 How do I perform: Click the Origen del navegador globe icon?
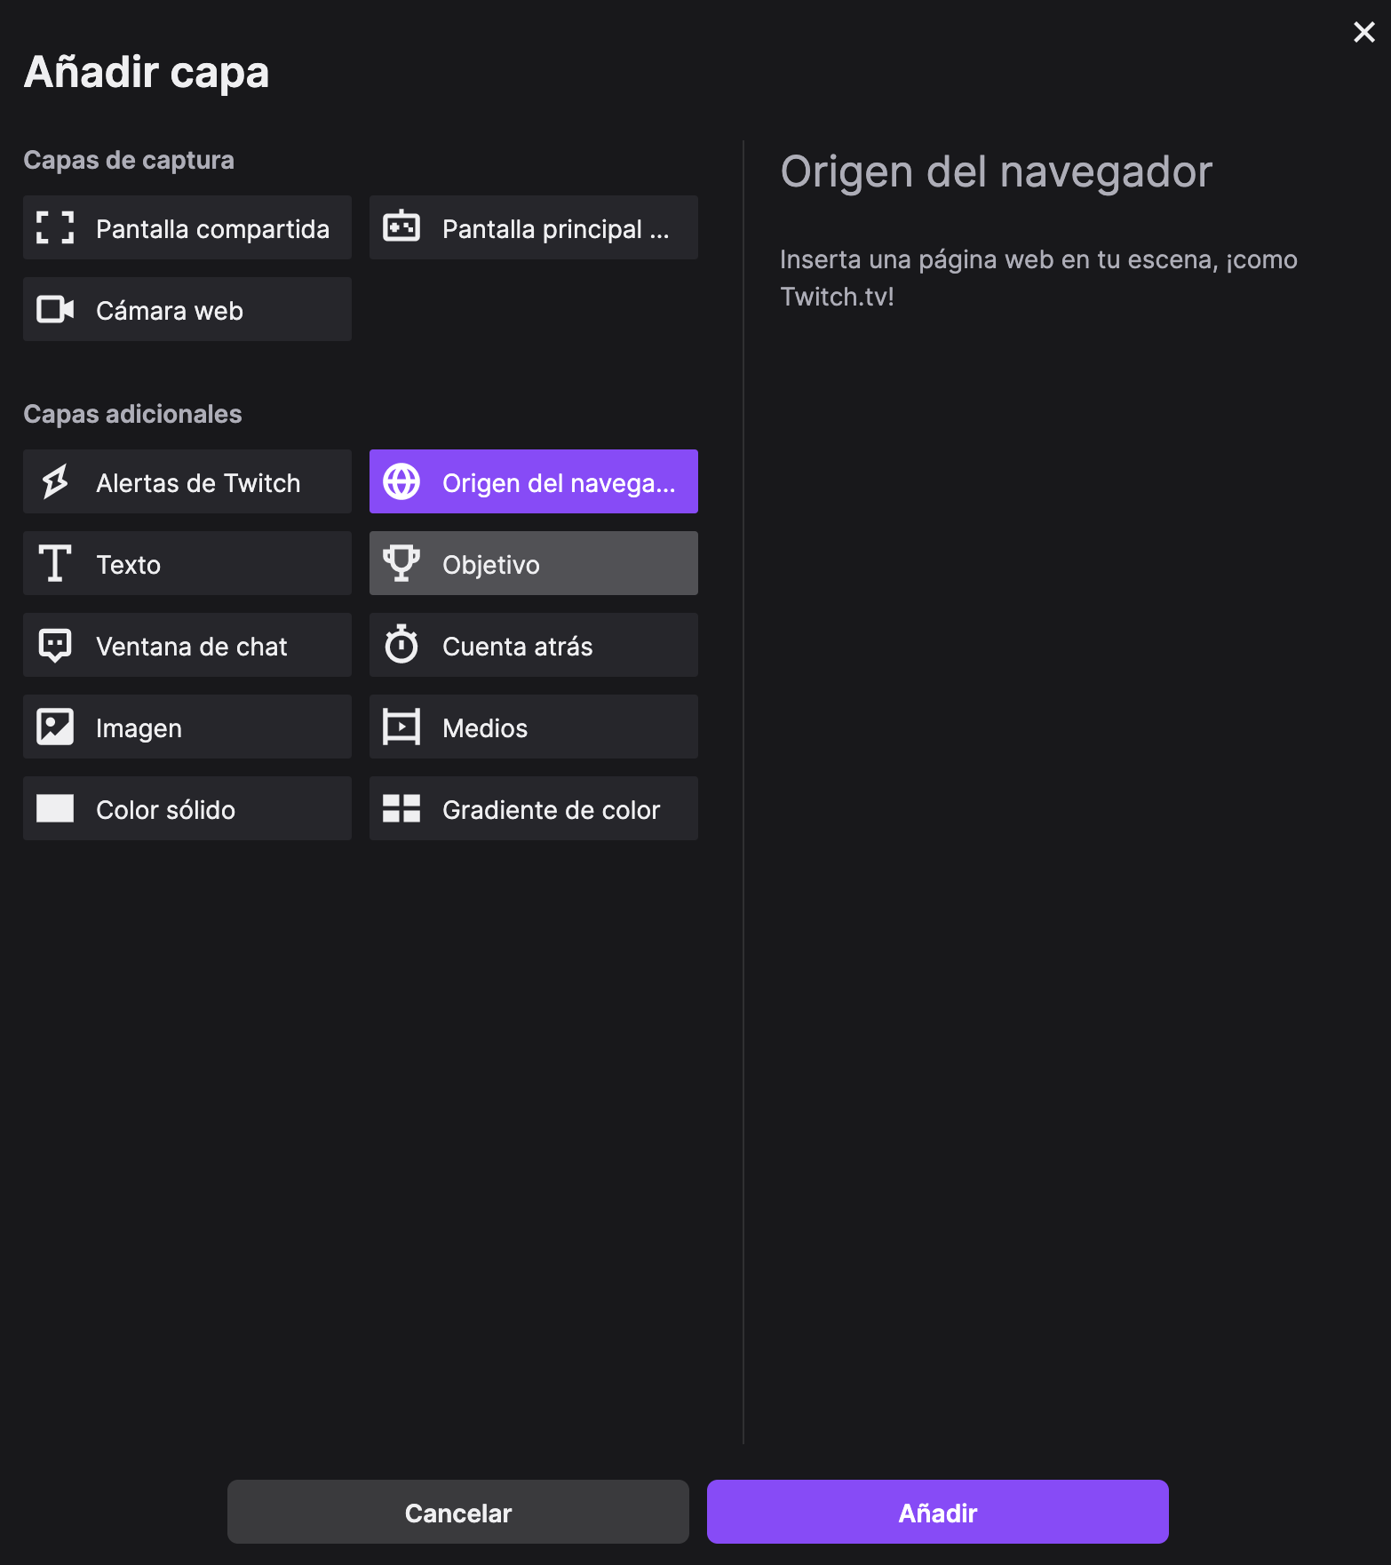click(x=401, y=481)
